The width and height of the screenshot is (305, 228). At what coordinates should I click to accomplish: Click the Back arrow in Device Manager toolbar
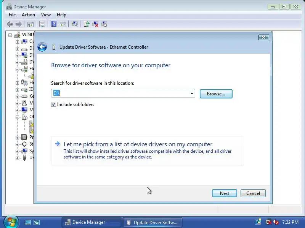point(10,24)
